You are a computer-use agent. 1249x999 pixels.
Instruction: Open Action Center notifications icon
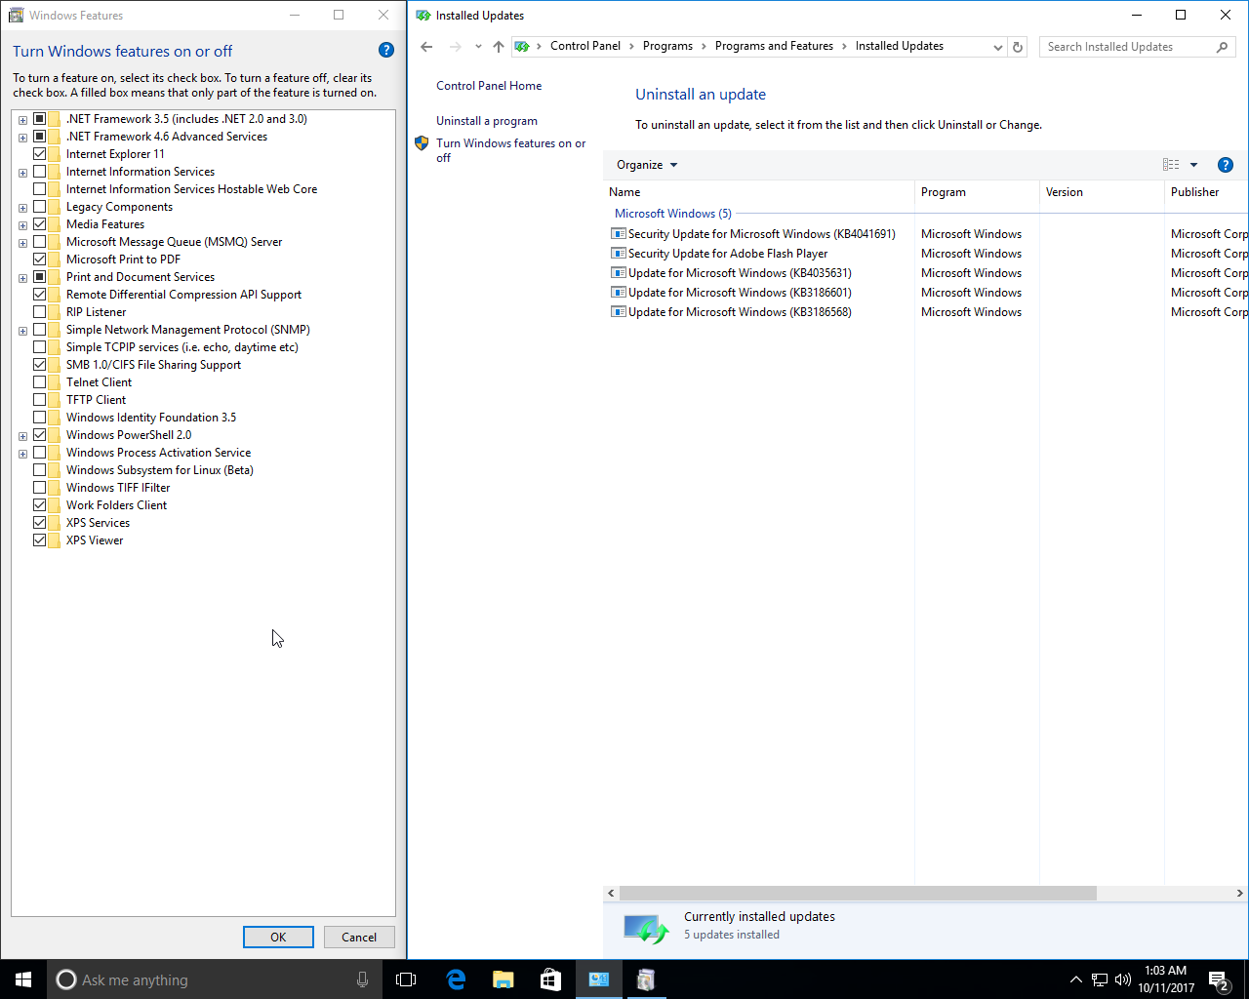1218,979
